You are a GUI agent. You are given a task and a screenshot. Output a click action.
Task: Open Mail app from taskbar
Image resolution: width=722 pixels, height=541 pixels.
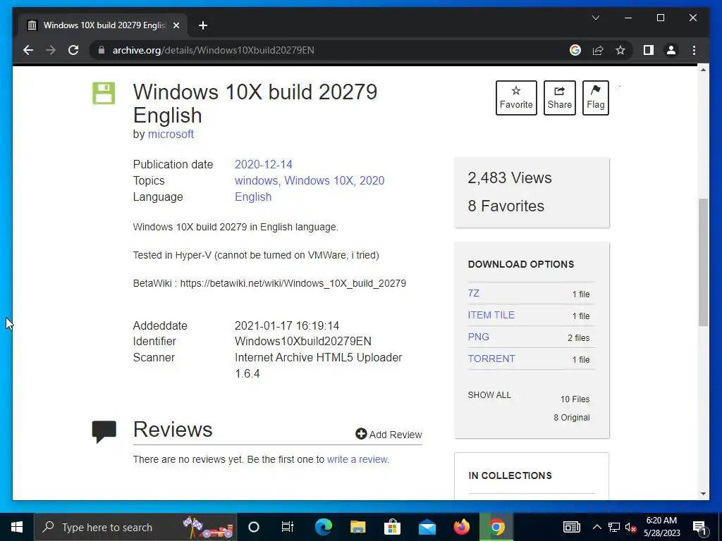[427, 527]
